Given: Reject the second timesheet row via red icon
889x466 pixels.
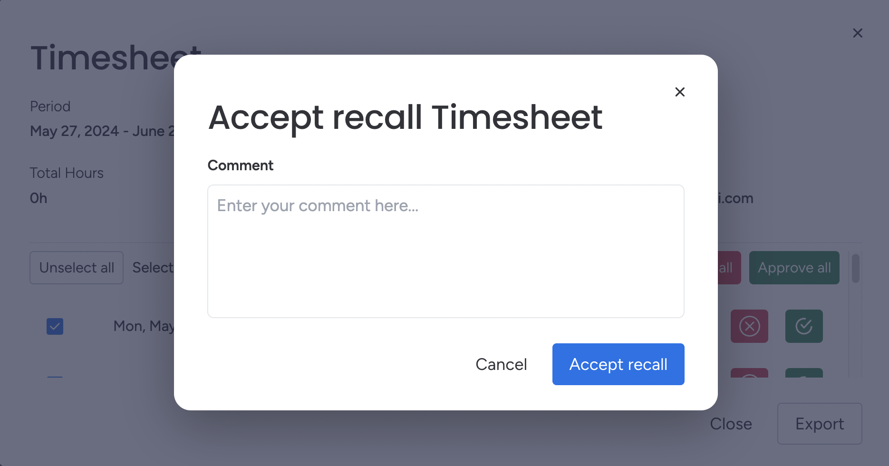Looking at the screenshot, I should pyautogui.click(x=749, y=377).
